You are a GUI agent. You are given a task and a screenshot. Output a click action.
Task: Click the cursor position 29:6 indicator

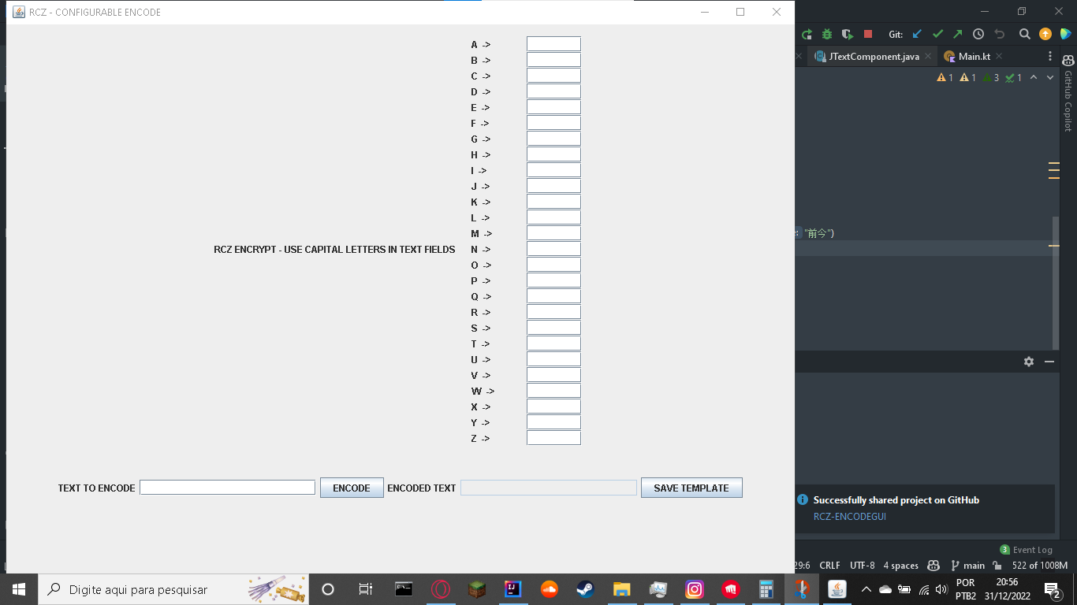[x=802, y=566]
